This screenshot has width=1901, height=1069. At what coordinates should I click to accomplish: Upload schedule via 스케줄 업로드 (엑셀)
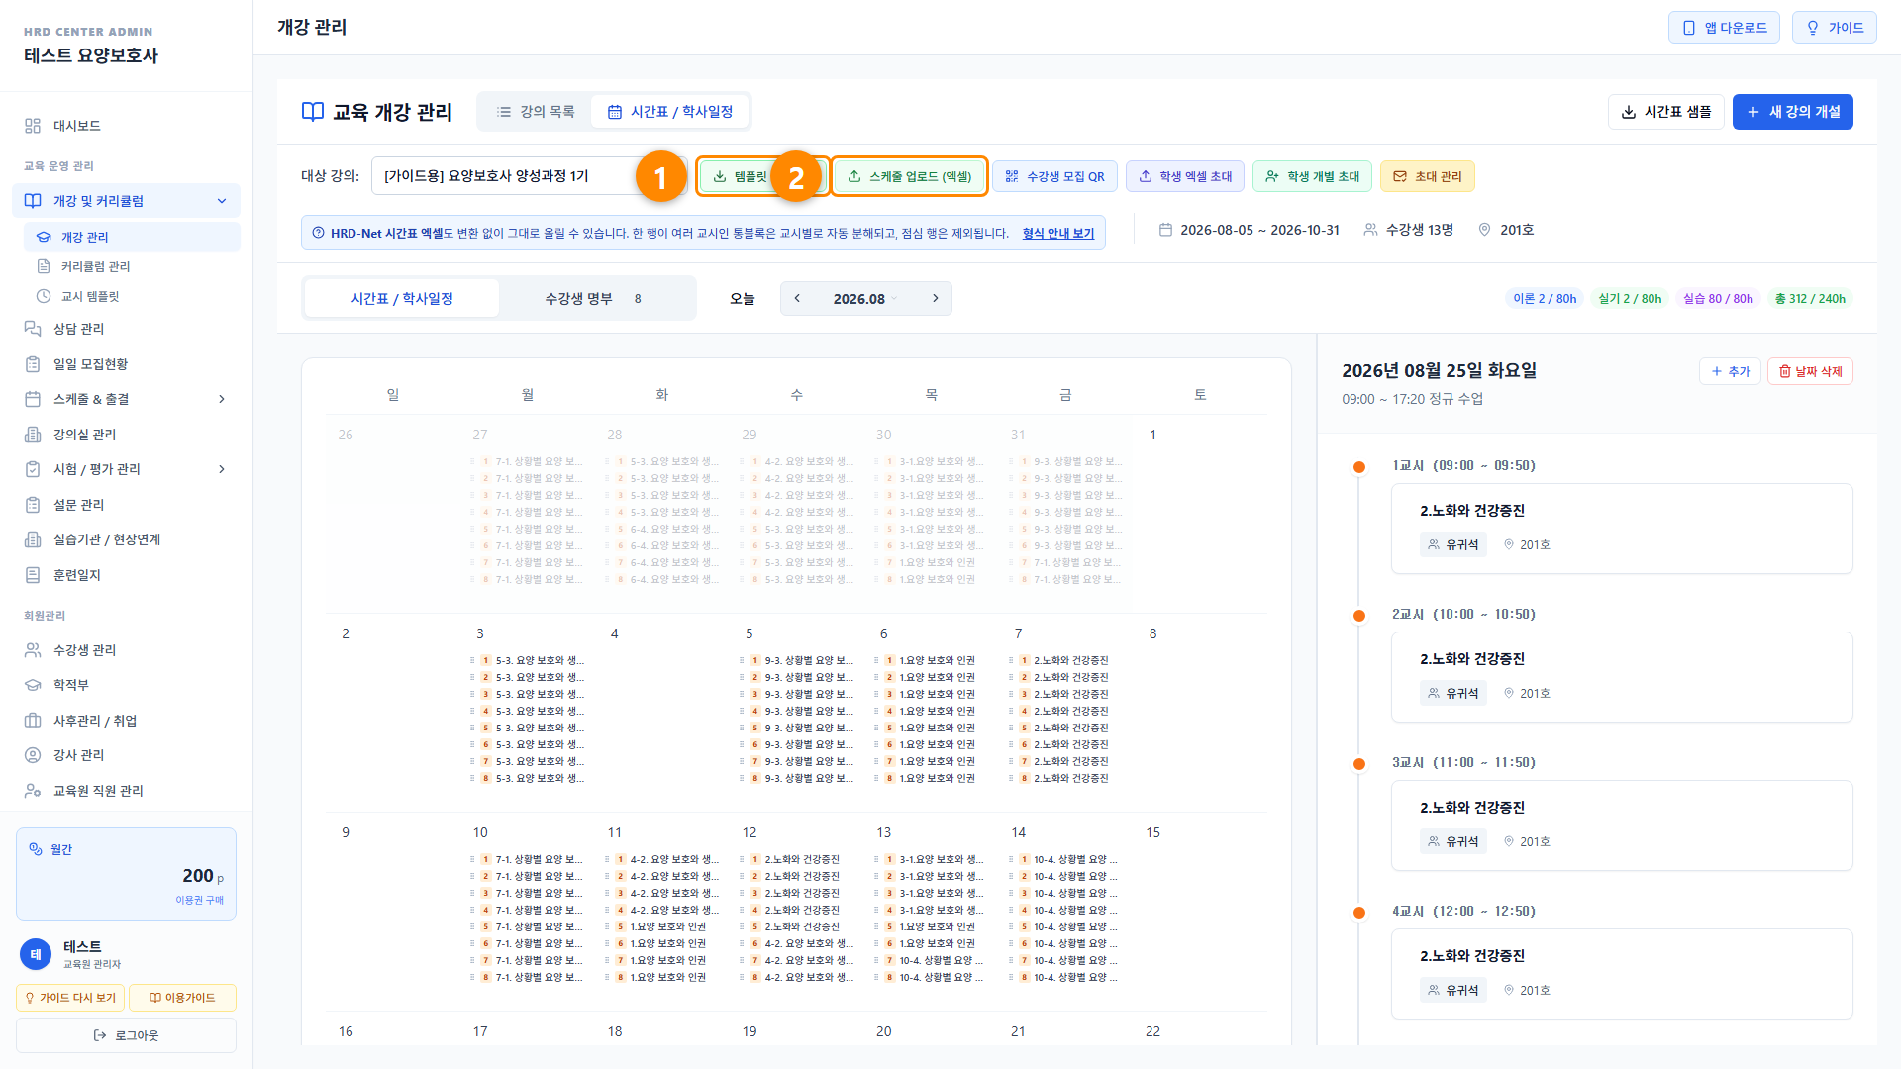909,176
